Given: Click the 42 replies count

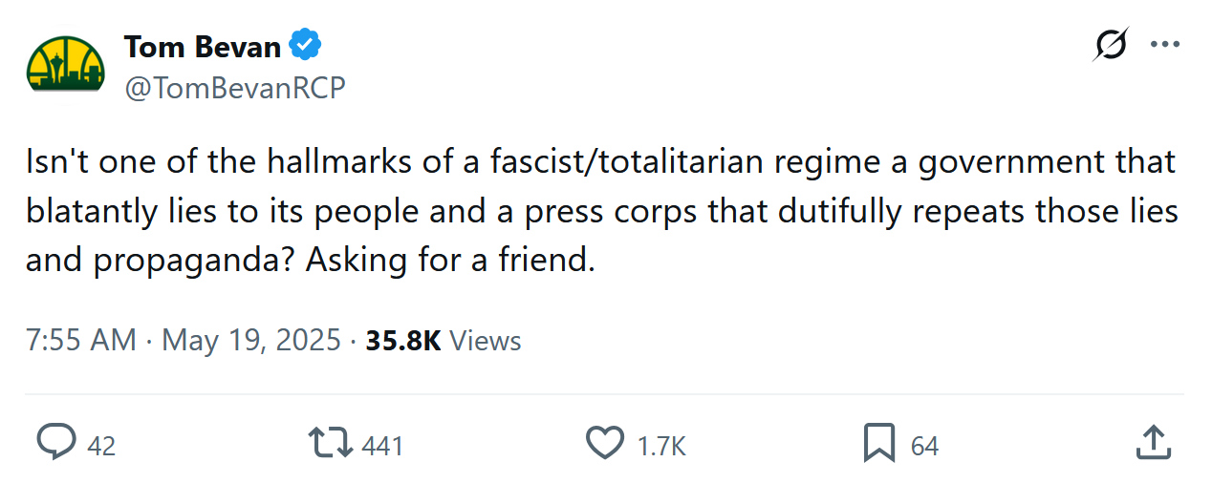Looking at the screenshot, I should click(101, 446).
